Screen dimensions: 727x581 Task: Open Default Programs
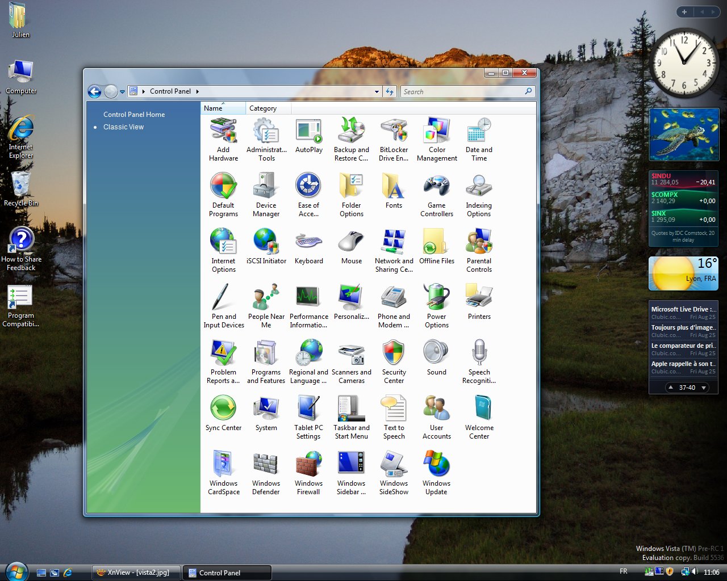(223, 195)
